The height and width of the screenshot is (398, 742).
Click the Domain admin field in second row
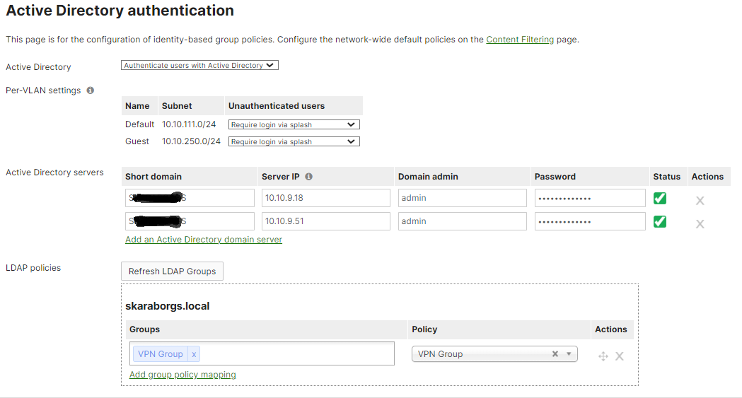click(462, 221)
